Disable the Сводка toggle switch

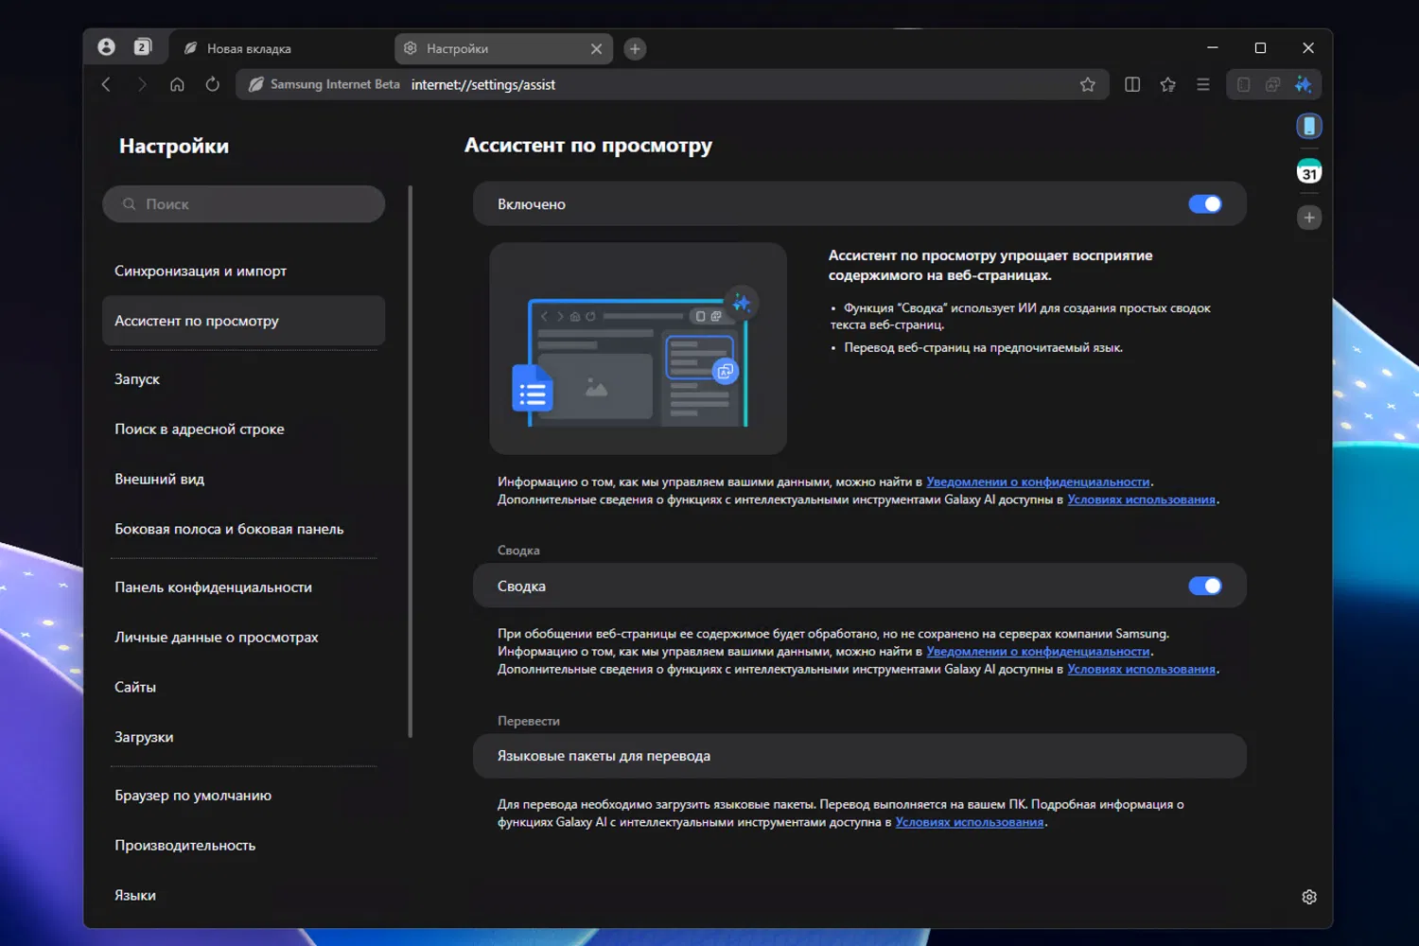point(1204,587)
